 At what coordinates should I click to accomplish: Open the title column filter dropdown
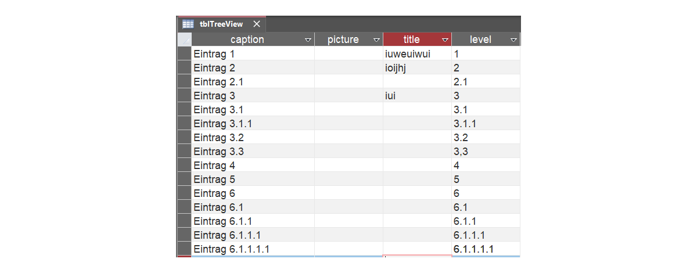[445, 40]
